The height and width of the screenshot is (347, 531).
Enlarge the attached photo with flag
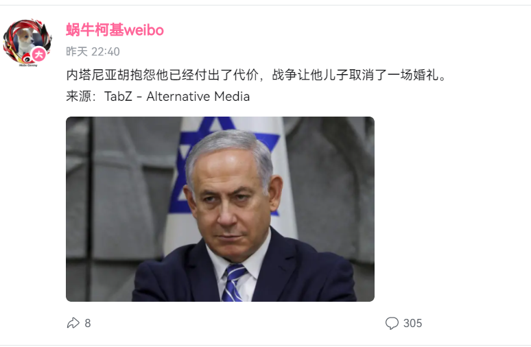(x=220, y=209)
